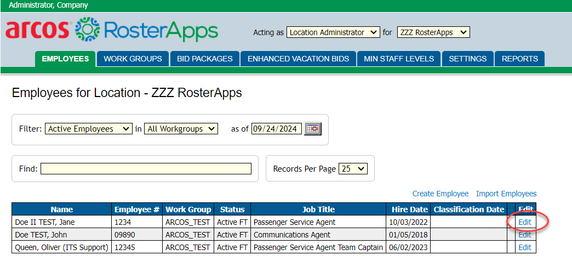572x272 pixels.
Task: Open the All Workgroups dropdown
Action: coord(181,129)
